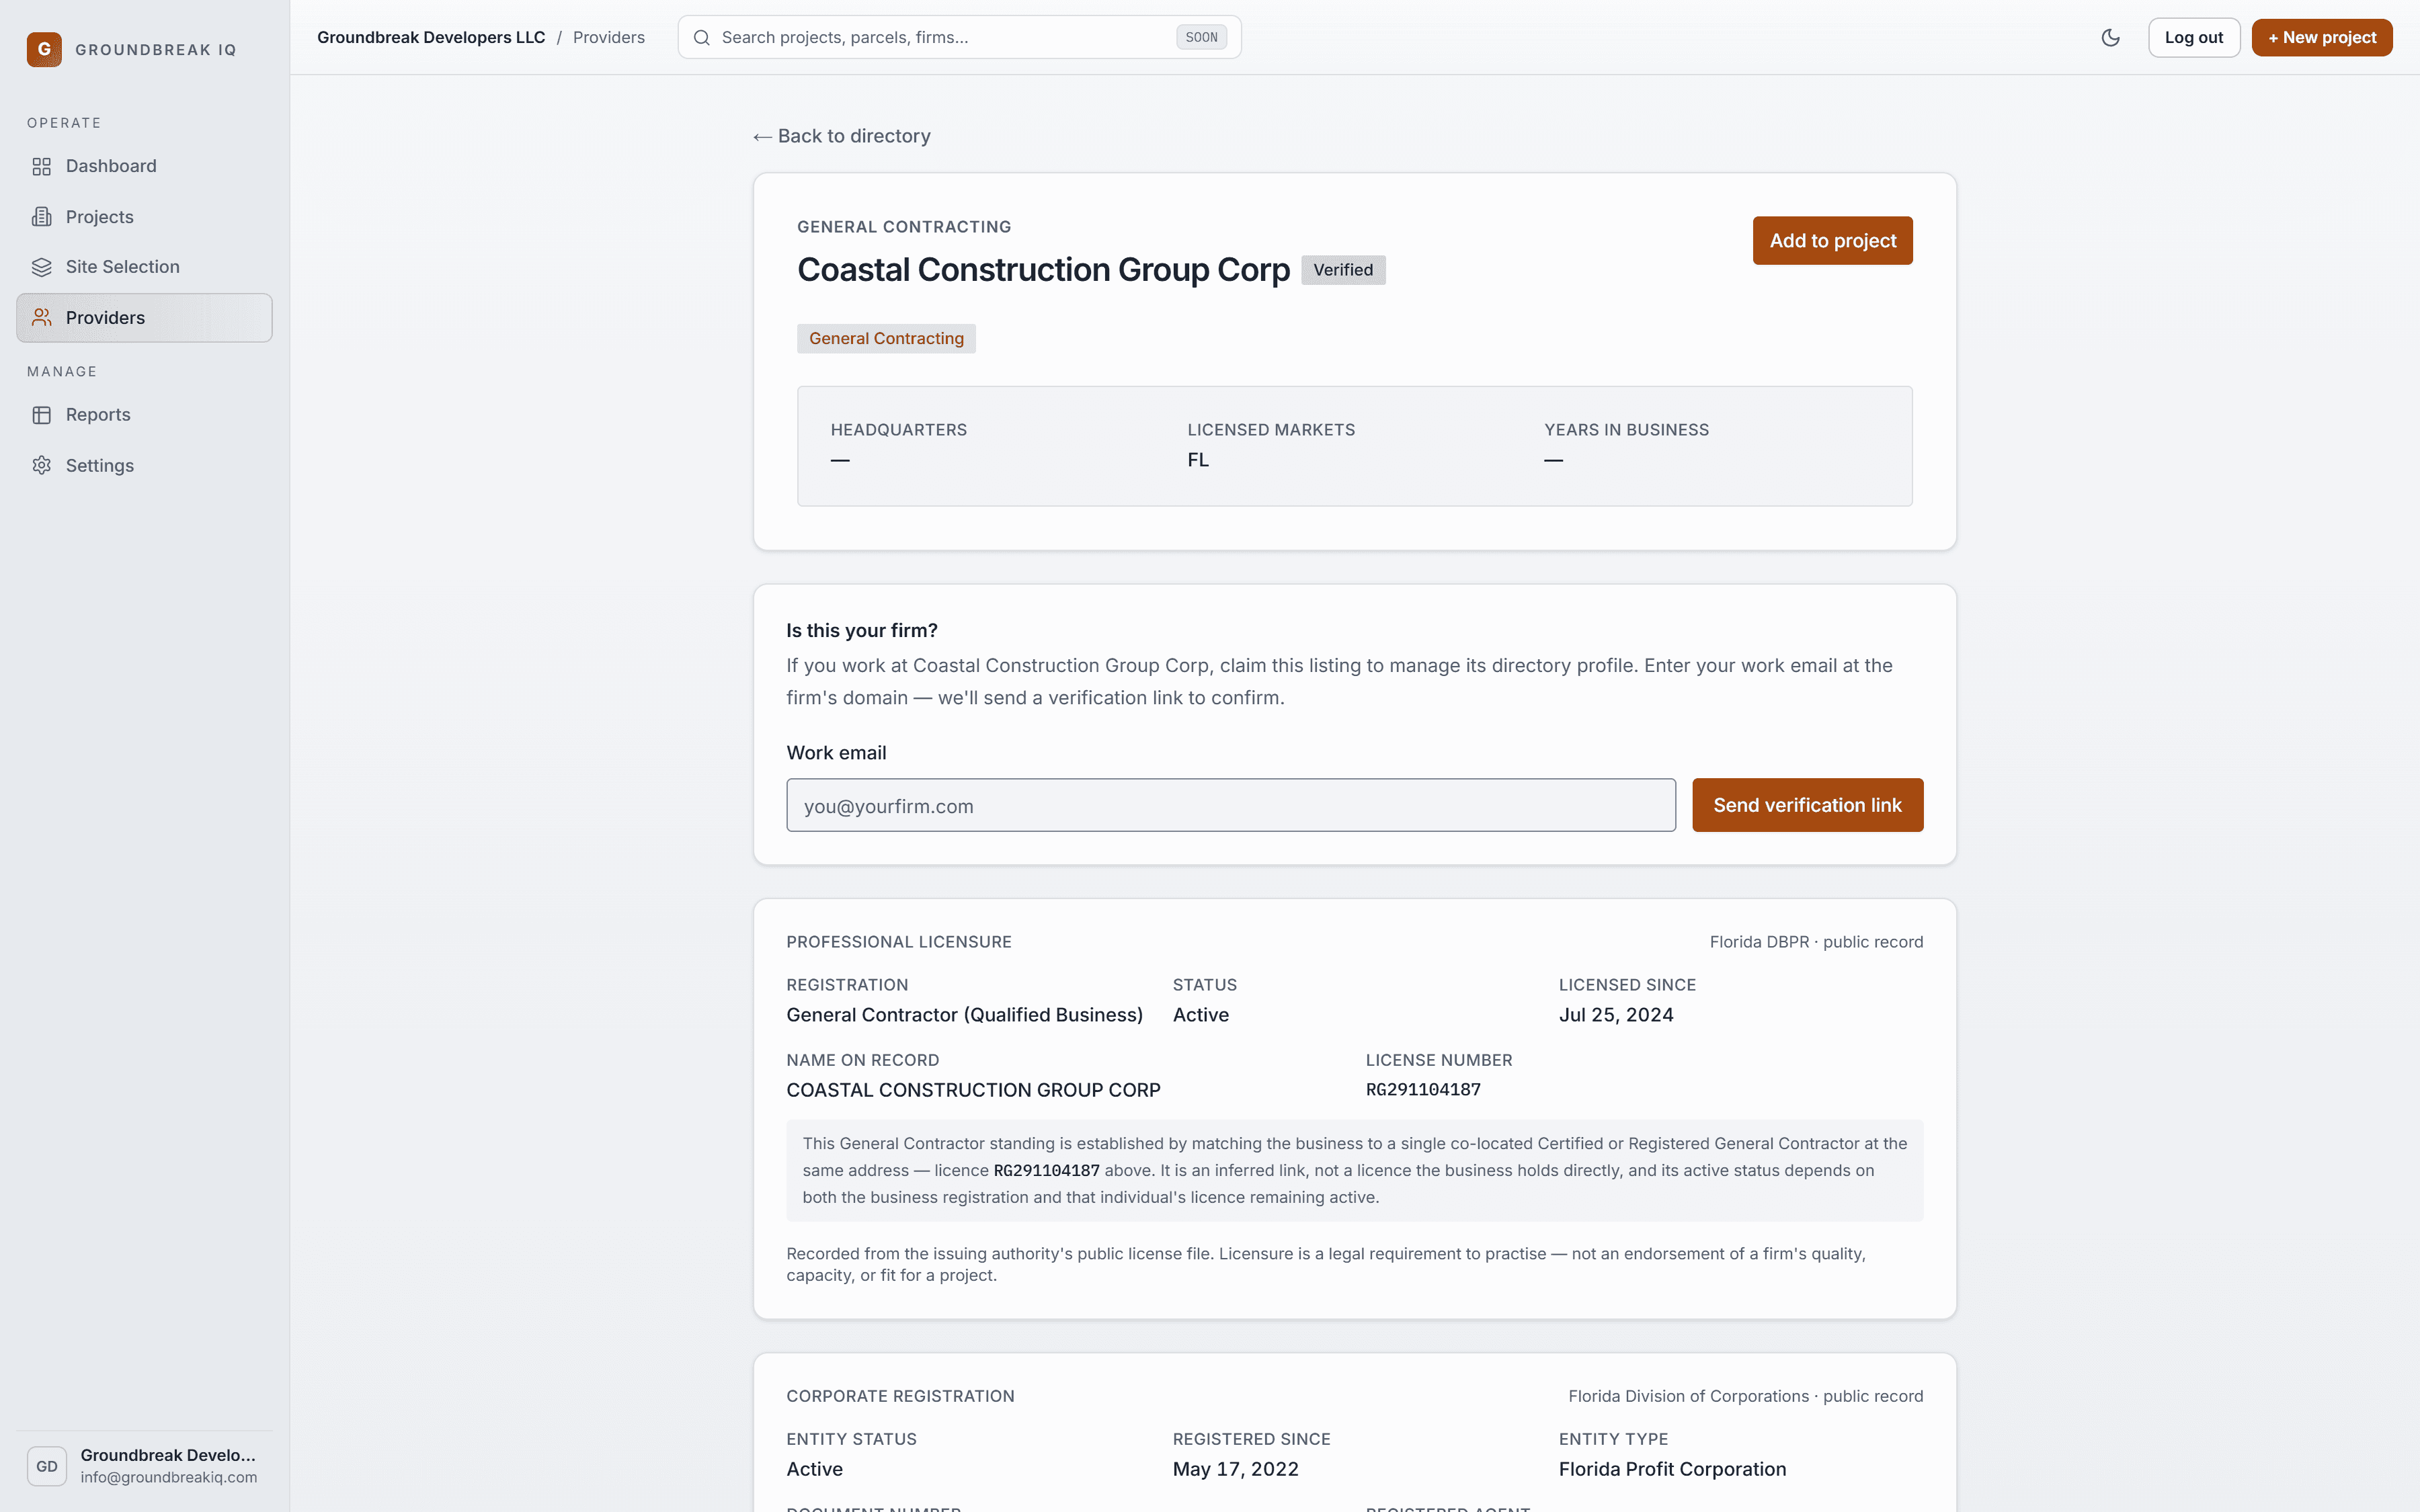
Task: Open Reports under Manage
Action: click(x=144, y=415)
